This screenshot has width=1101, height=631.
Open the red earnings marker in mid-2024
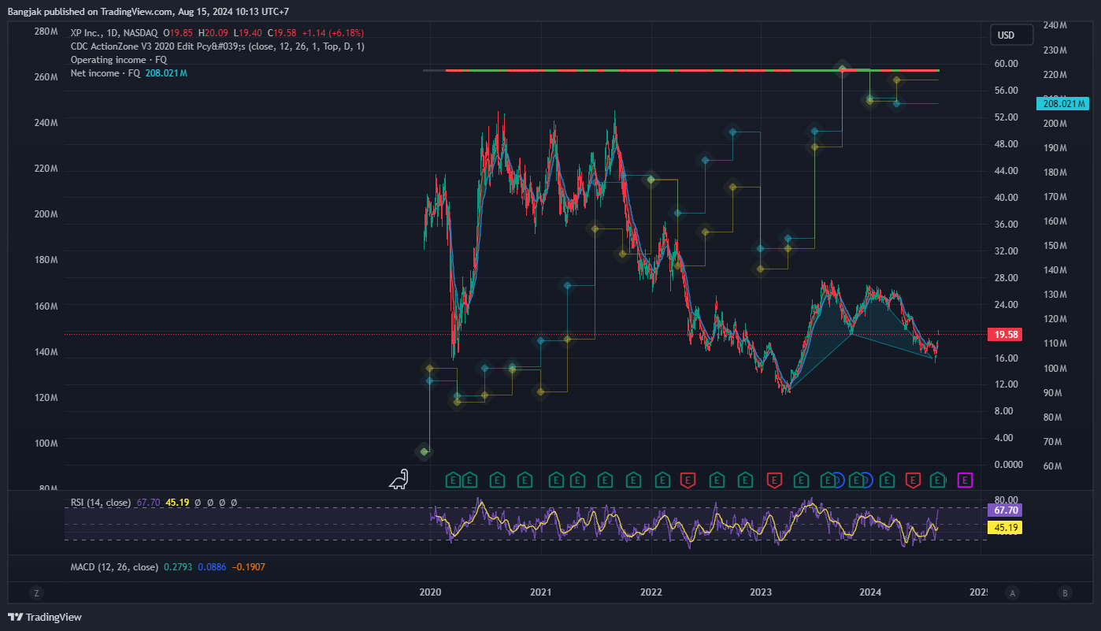913,479
